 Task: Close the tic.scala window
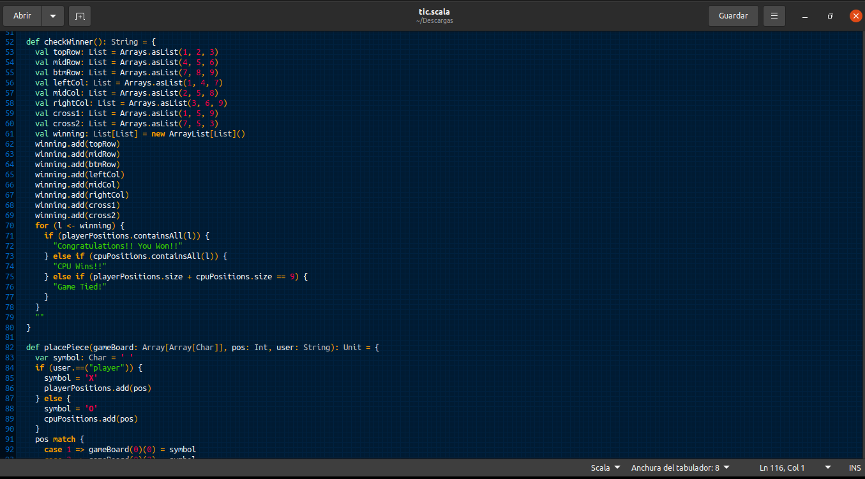coord(855,16)
